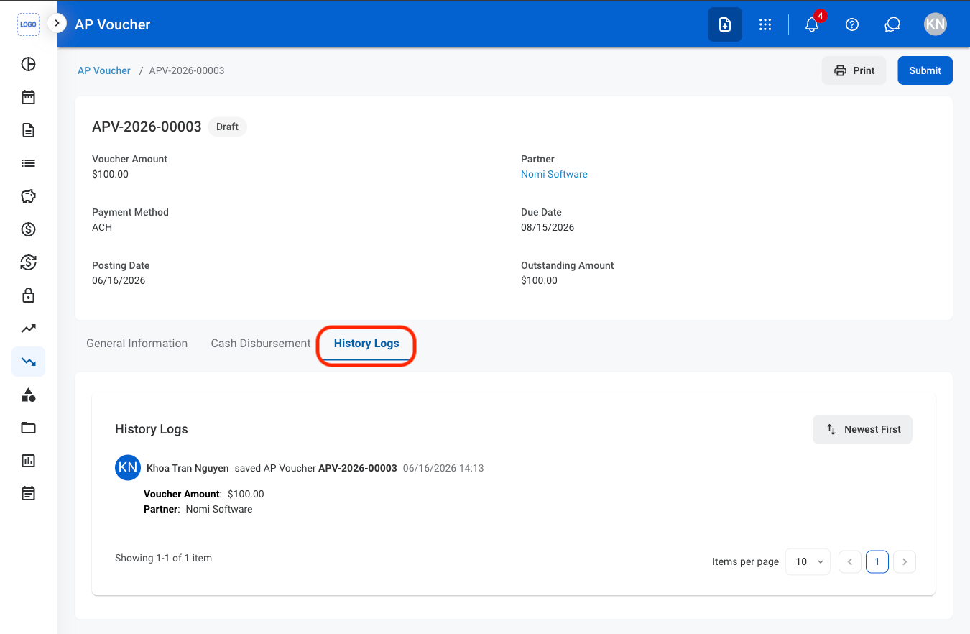Viewport: 970px width, 634px height.
Task: Open the piggy bank sidebar icon
Action: point(28,196)
